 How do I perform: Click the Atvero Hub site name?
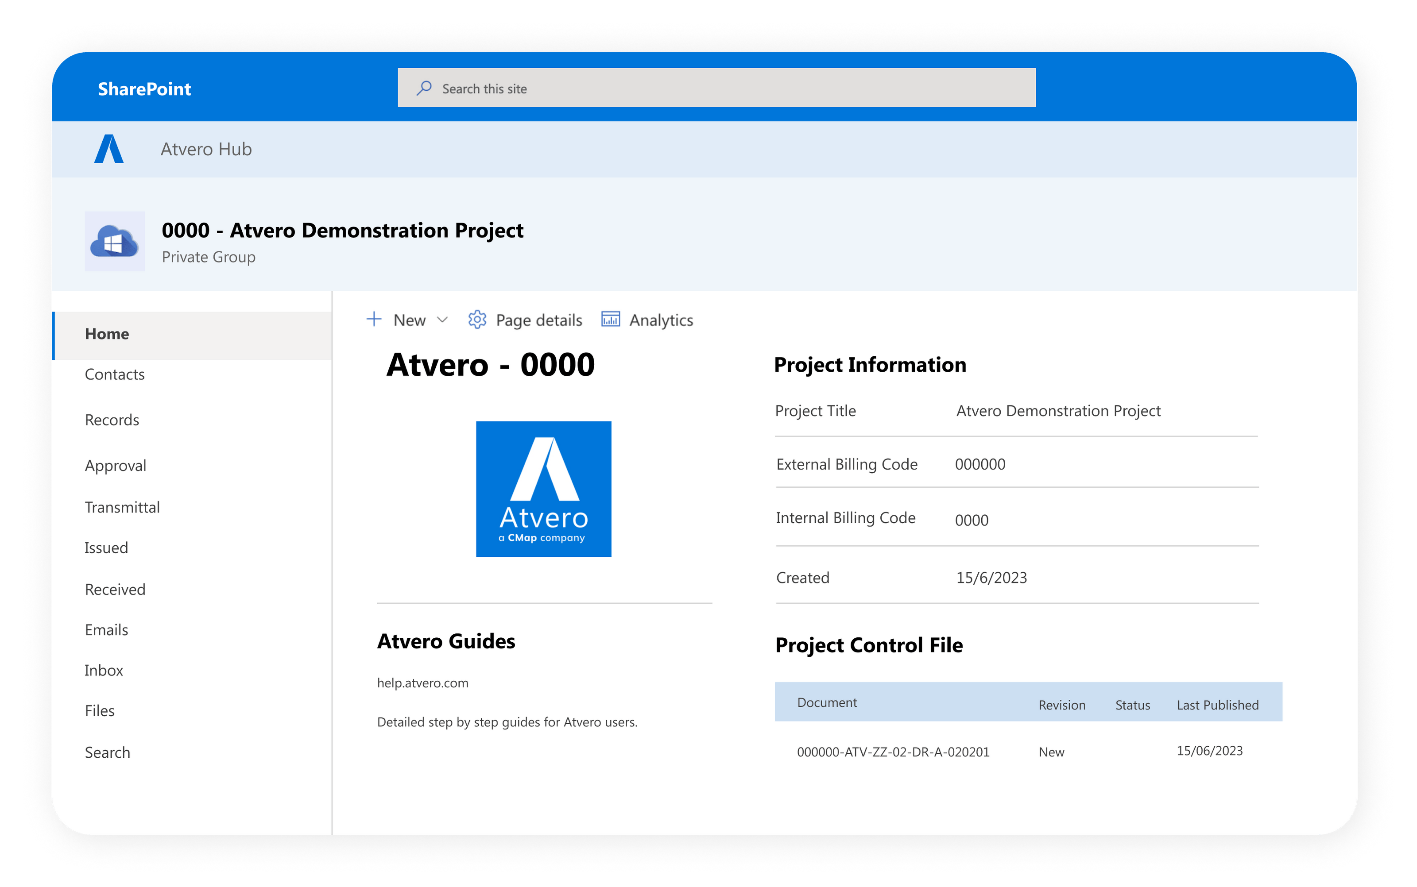pyautogui.click(x=206, y=149)
